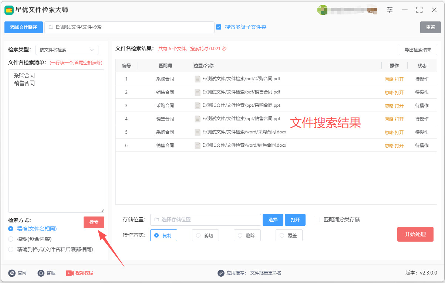Click 打开 storage folder button

[295, 220]
